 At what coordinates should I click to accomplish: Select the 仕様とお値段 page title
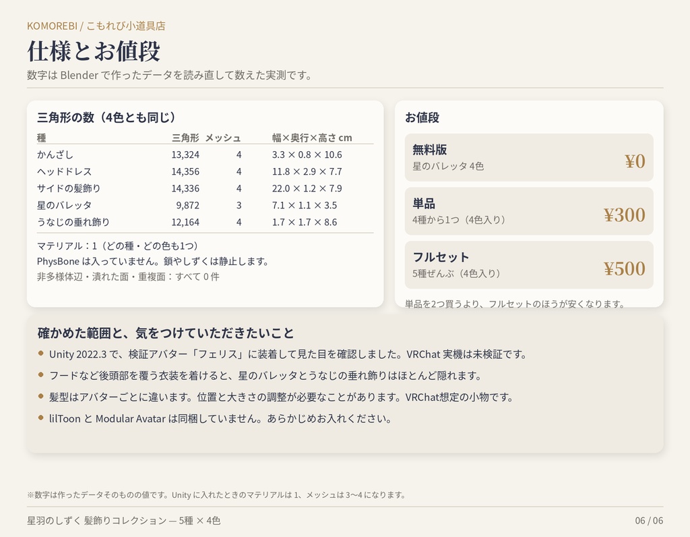tap(93, 51)
